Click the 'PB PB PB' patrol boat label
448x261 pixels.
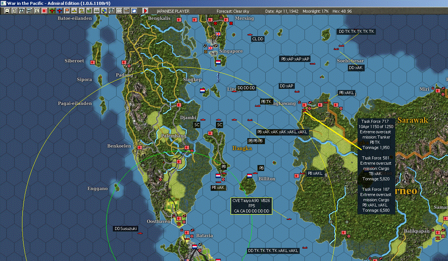click(256, 141)
